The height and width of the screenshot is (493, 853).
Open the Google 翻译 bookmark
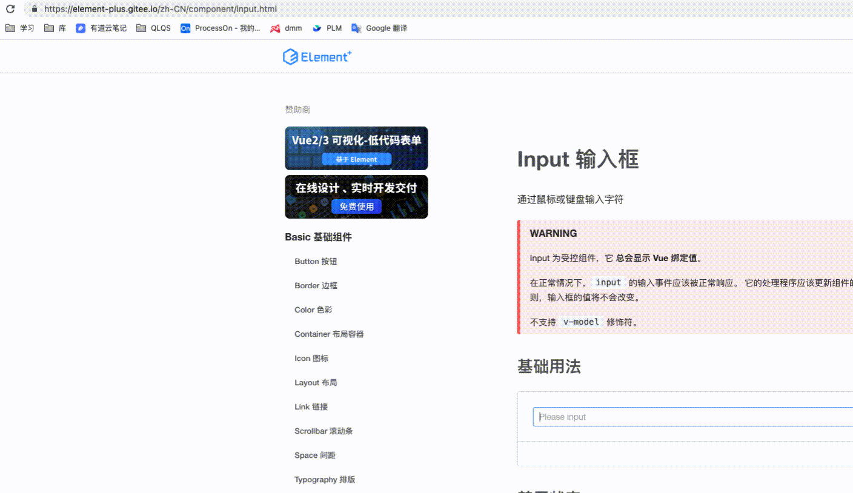379,28
